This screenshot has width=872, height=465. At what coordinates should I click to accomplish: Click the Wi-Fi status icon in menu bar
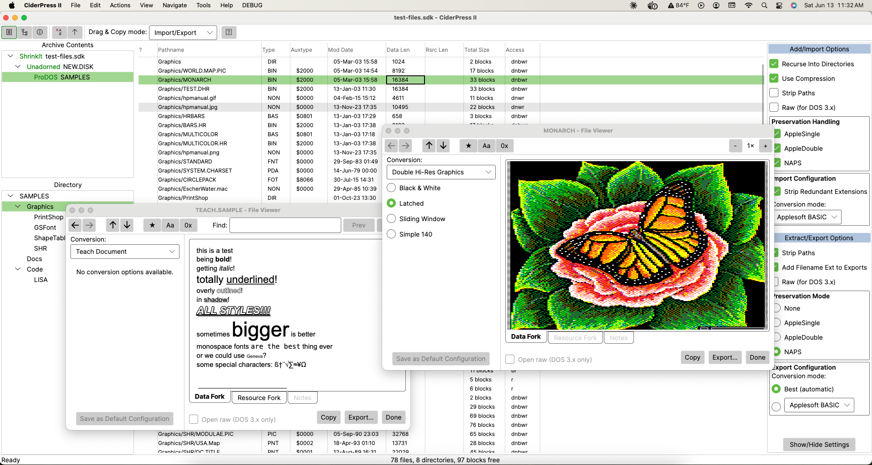748,5
